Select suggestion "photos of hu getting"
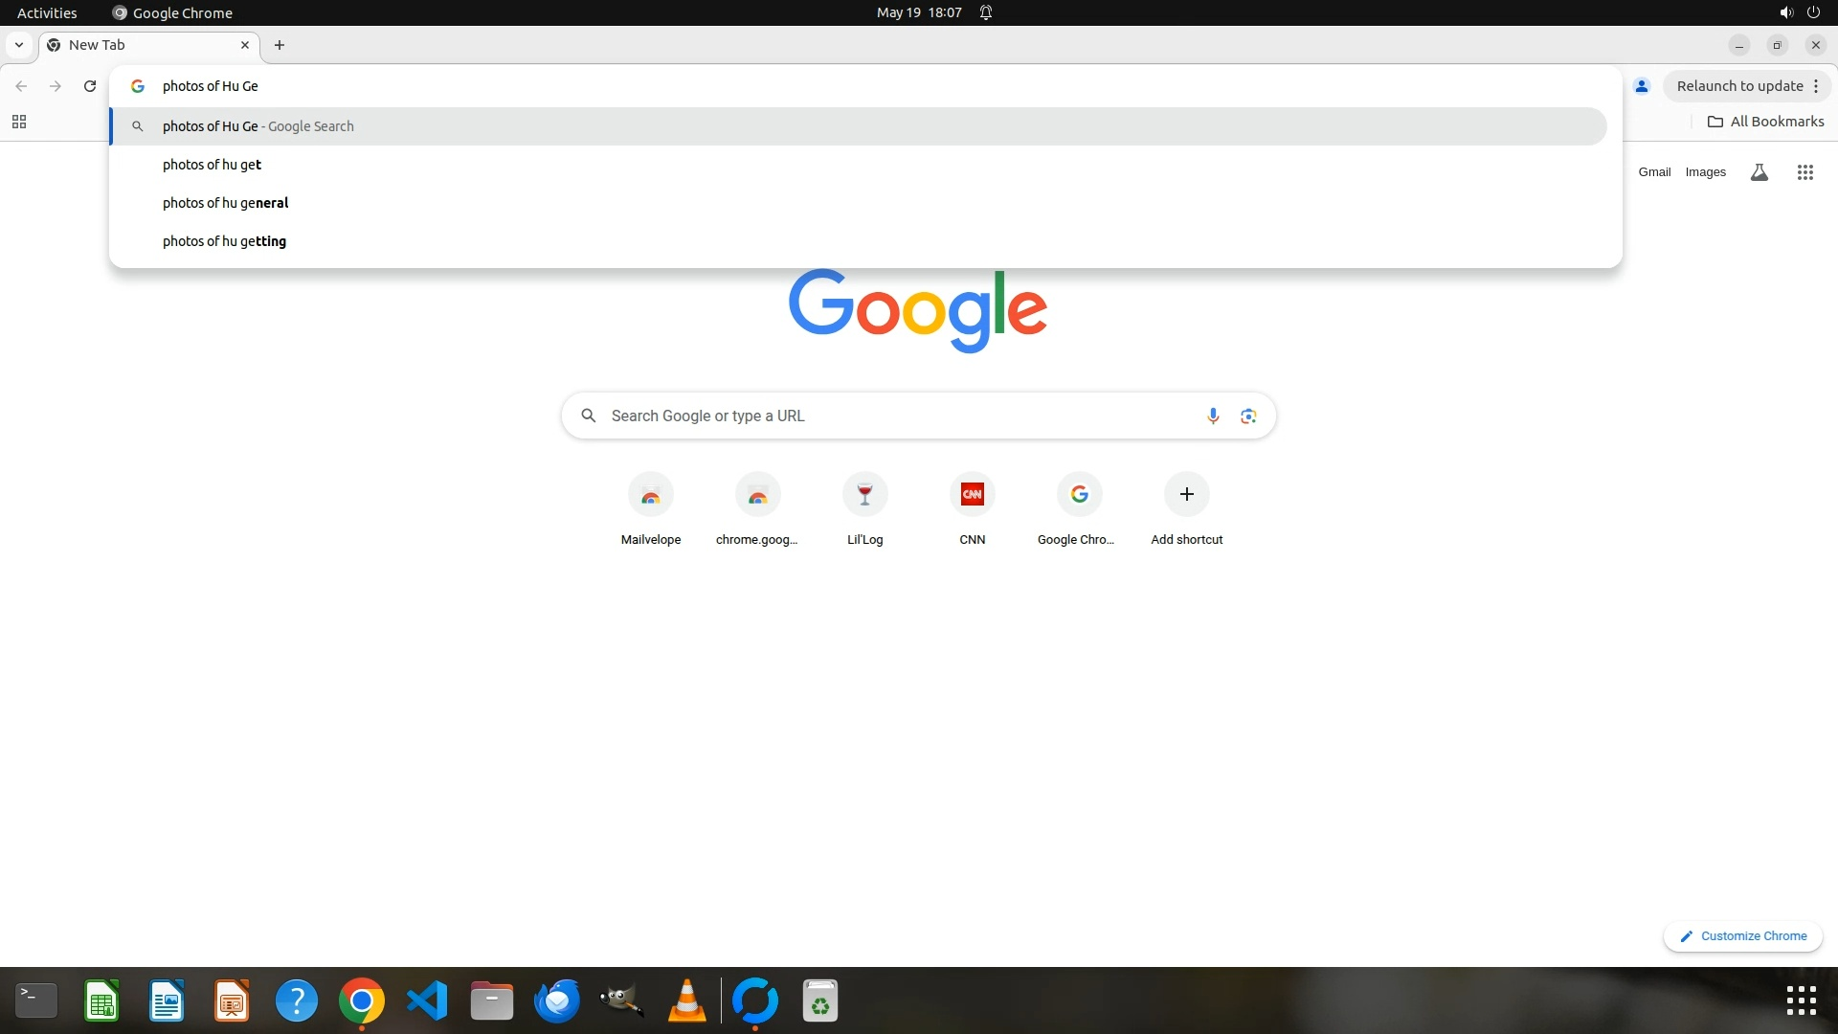Viewport: 1838px width, 1034px height. 224,241
